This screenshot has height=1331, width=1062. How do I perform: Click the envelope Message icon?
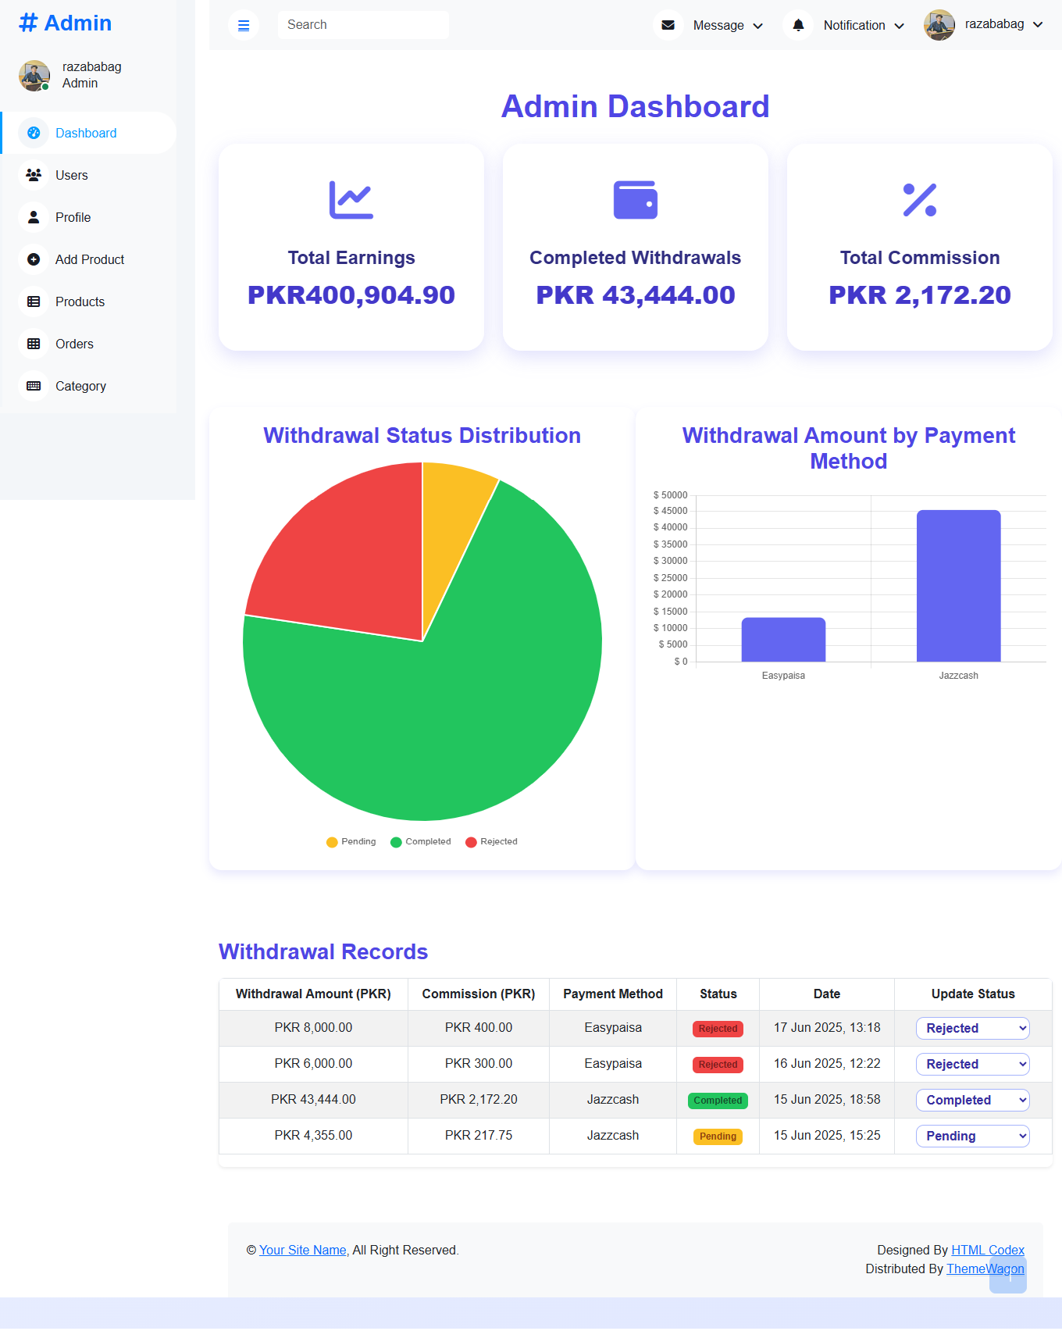(668, 25)
